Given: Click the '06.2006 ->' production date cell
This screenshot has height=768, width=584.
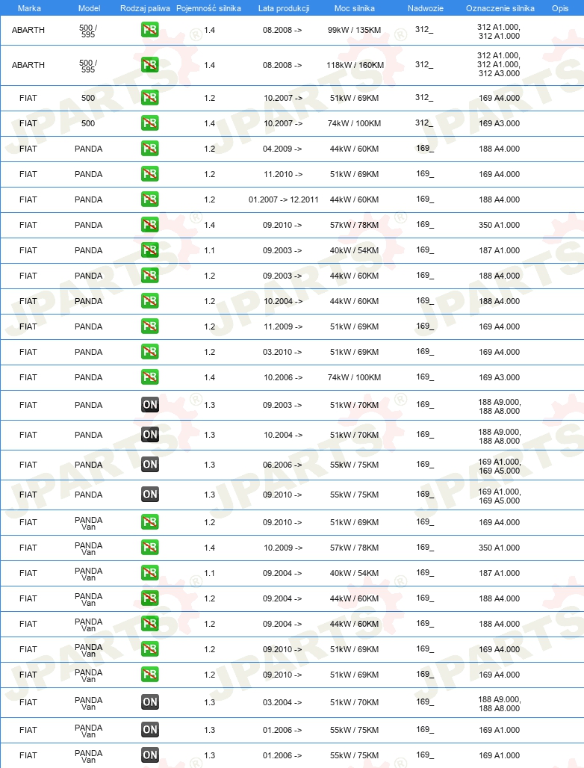Looking at the screenshot, I should click(x=282, y=465).
